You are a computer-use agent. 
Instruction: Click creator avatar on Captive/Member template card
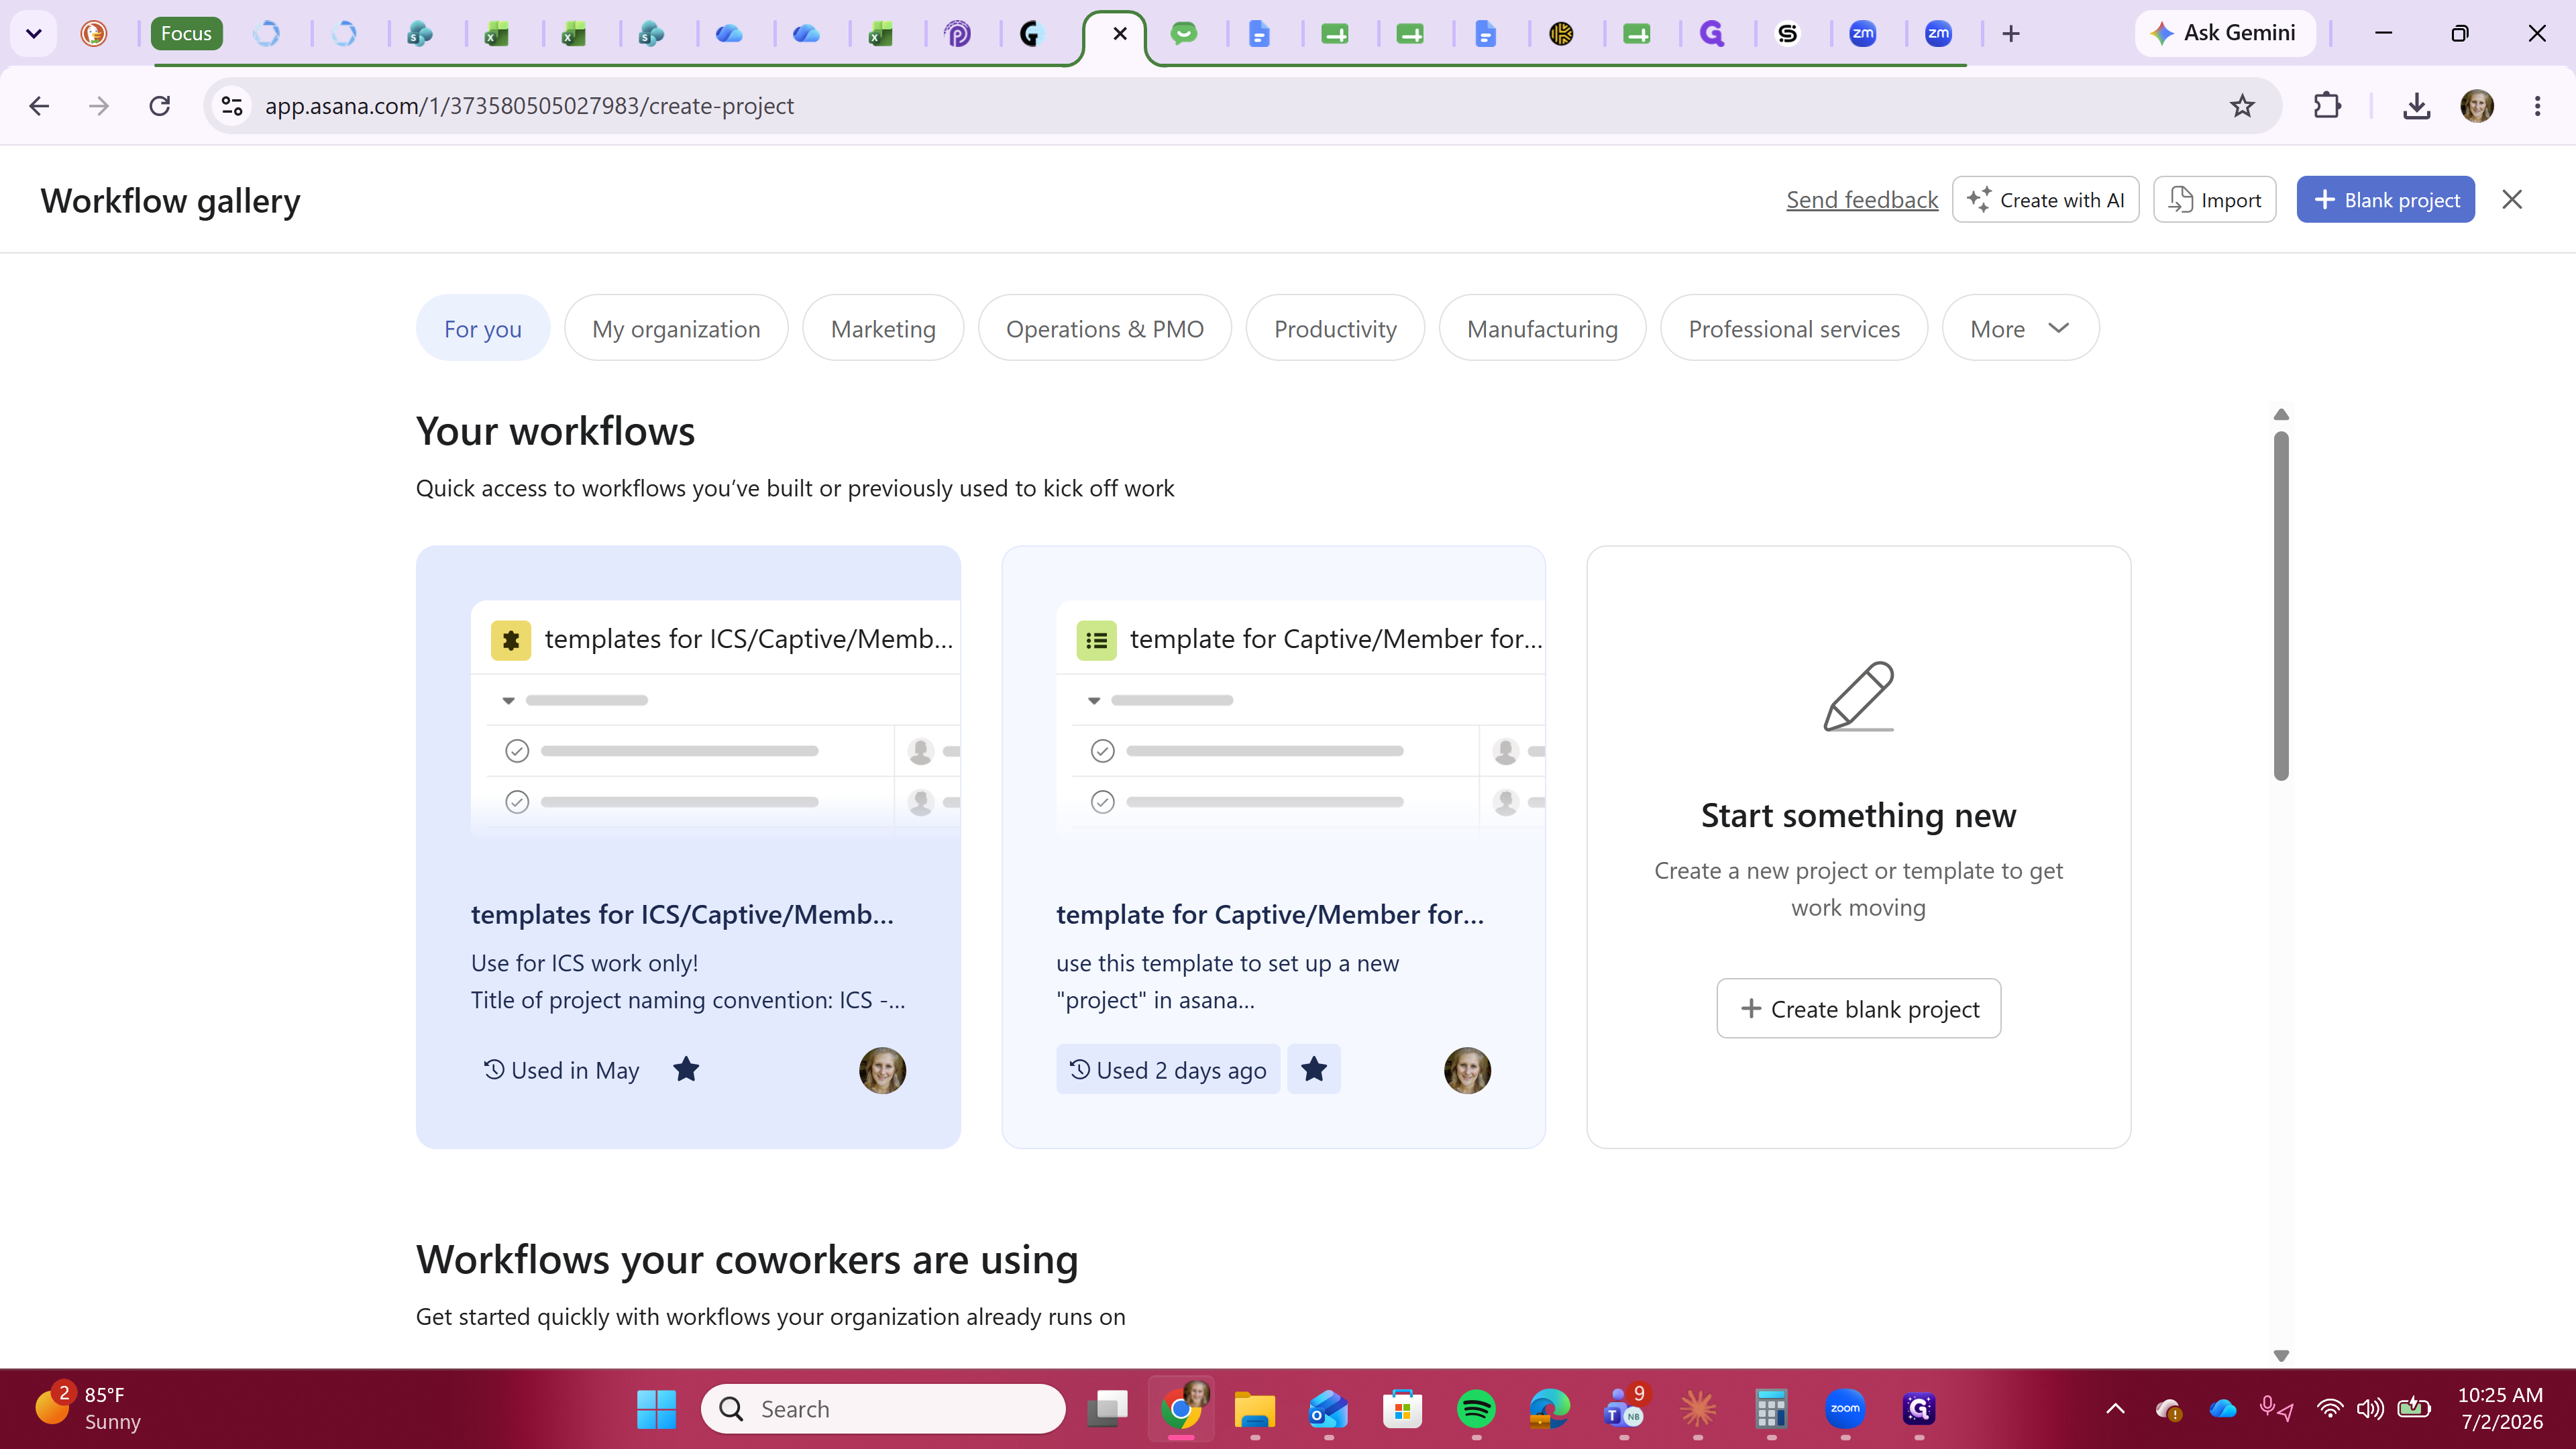coord(1467,1070)
